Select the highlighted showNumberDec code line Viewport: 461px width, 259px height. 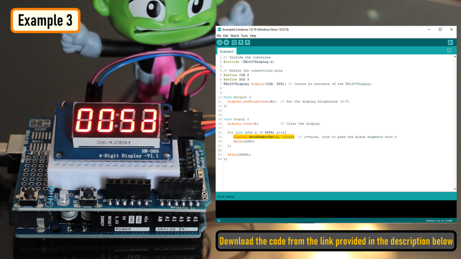point(262,137)
